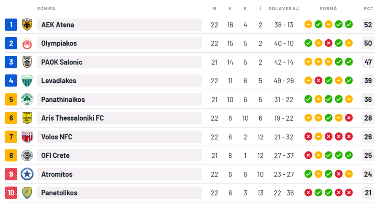Screen dimensions: 380x203
Task: Click the Panathinaikos clover logo
Action: click(27, 100)
